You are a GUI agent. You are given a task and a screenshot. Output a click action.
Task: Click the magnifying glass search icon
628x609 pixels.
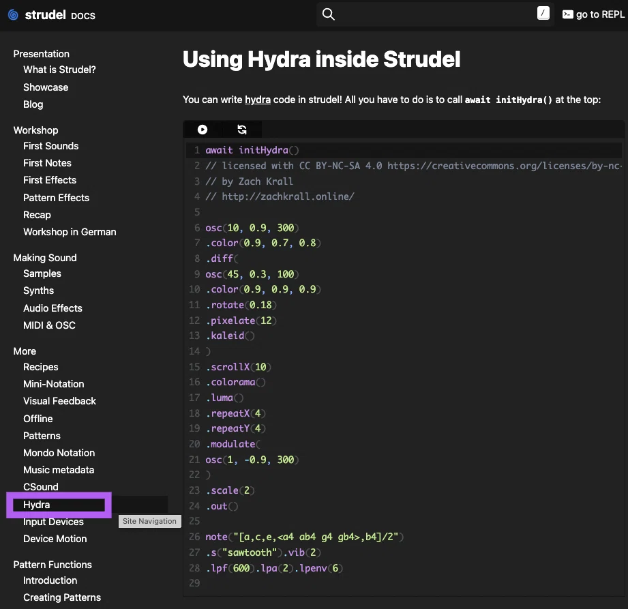(x=329, y=14)
